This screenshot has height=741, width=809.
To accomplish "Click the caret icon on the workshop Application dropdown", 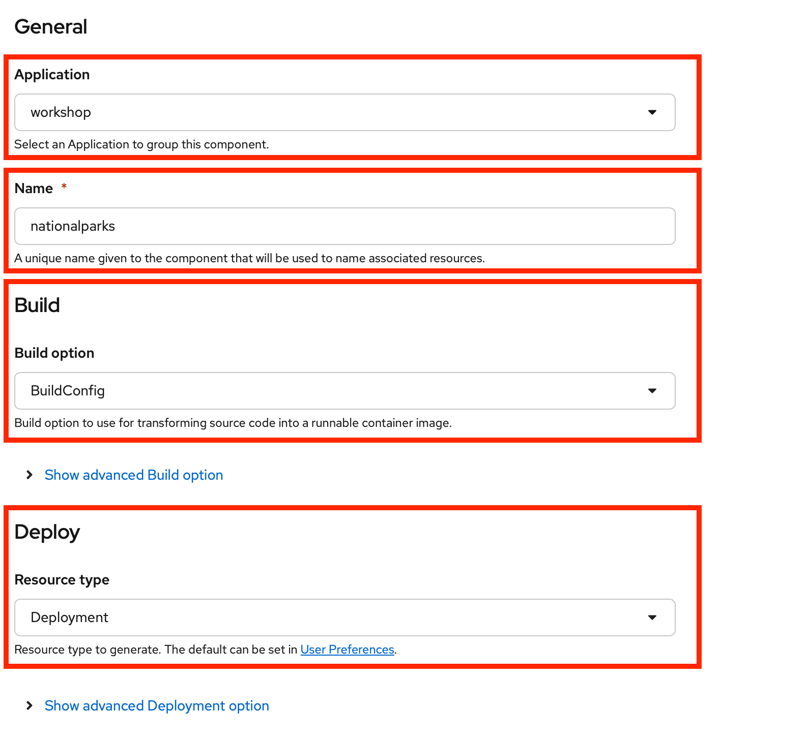I will click(653, 112).
